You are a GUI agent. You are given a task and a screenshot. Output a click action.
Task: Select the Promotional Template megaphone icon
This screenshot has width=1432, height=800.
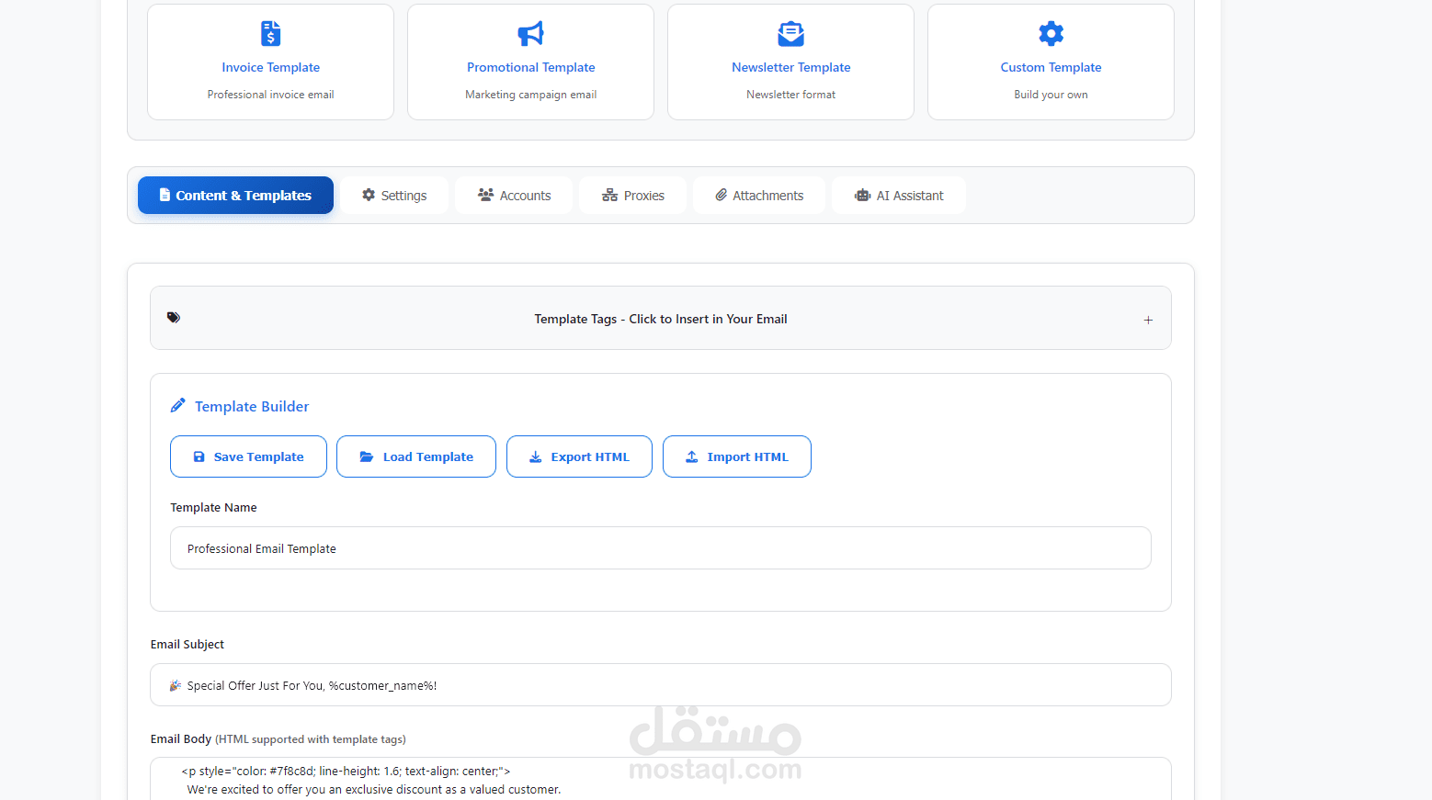point(530,33)
